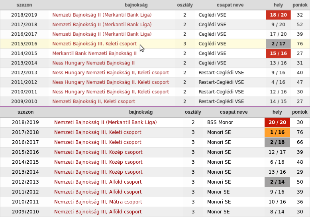The image size is (310, 217).
Task: Open BSS Monor 2018/2019 Nemzeti Bajnokság II link
Action: coord(105,122)
